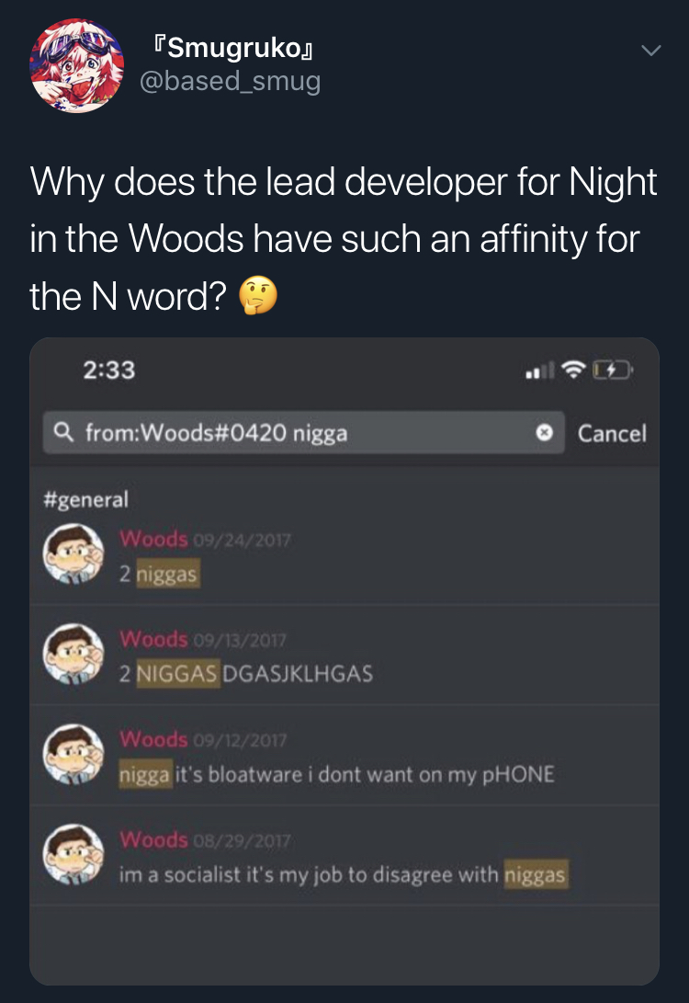This screenshot has width=689, height=1003.
Task: Clear the search field with the x icon
Action: click(x=544, y=433)
